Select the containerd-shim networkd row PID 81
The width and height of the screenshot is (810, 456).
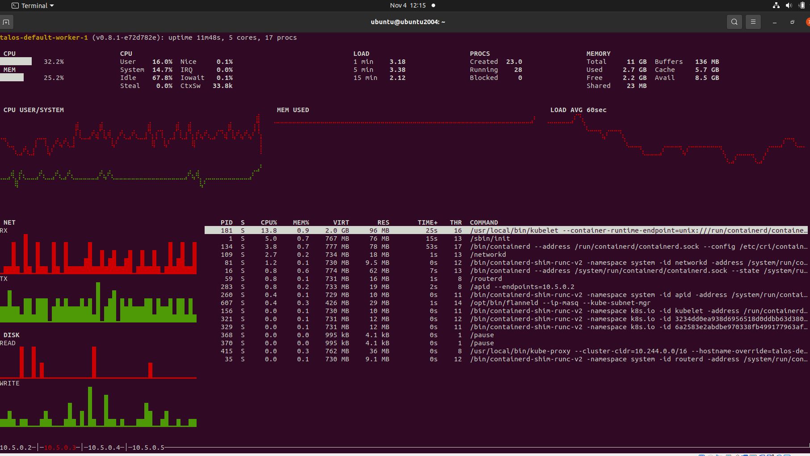point(506,263)
